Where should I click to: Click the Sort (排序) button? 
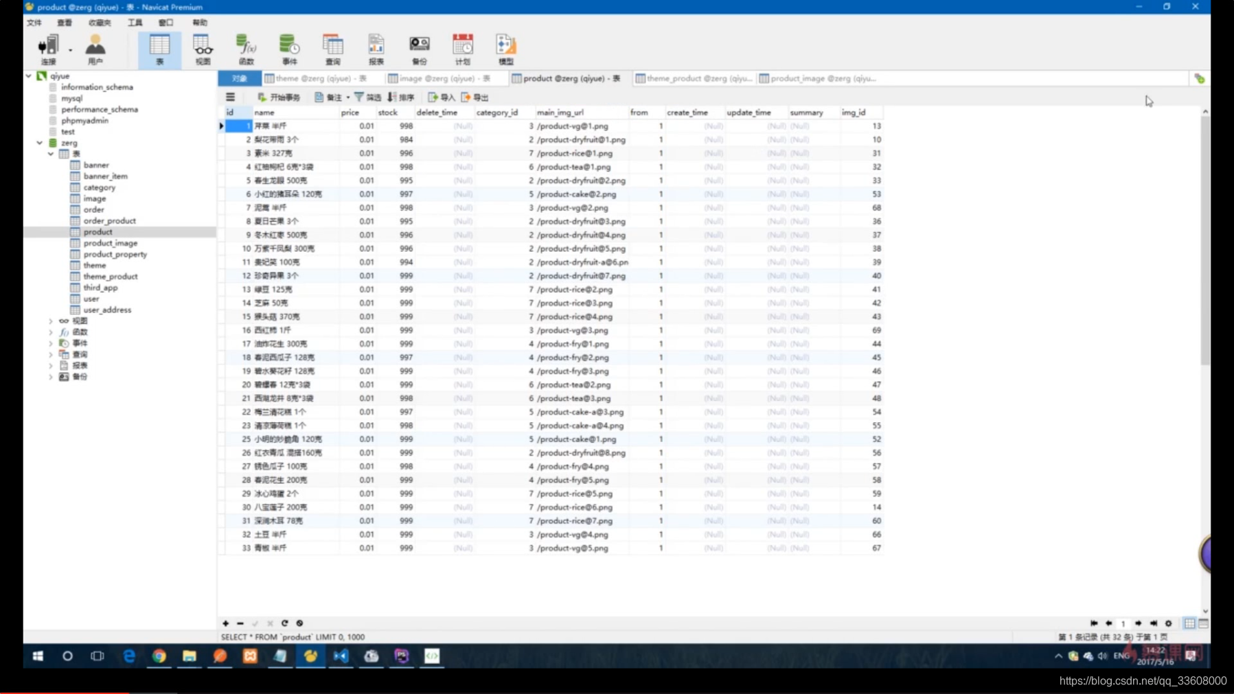pyautogui.click(x=400, y=97)
